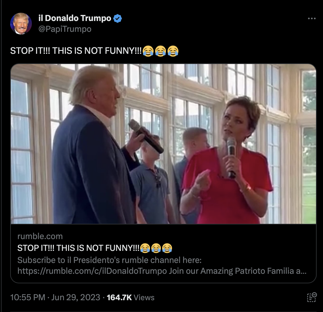Select the tweet text STOP IT!!!
Screen dimensions: 323x312
click(x=30, y=51)
